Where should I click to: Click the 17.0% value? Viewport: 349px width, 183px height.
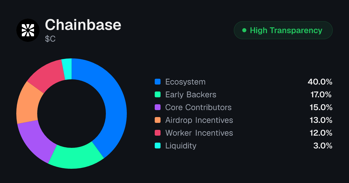tap(321, 95)
